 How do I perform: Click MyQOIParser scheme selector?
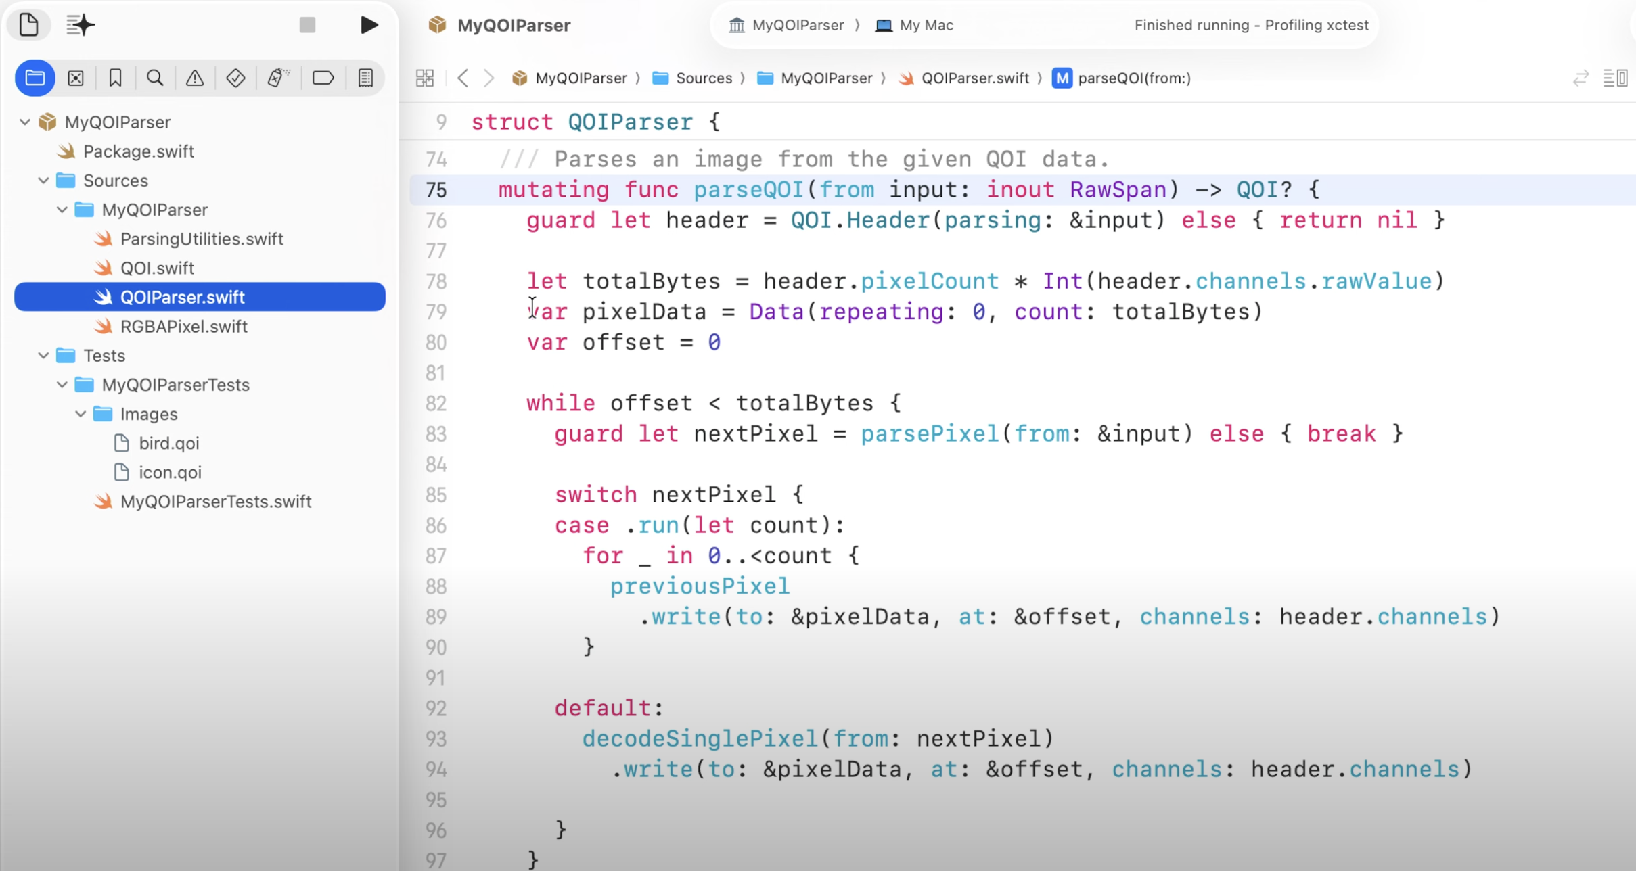pos(786,25)
